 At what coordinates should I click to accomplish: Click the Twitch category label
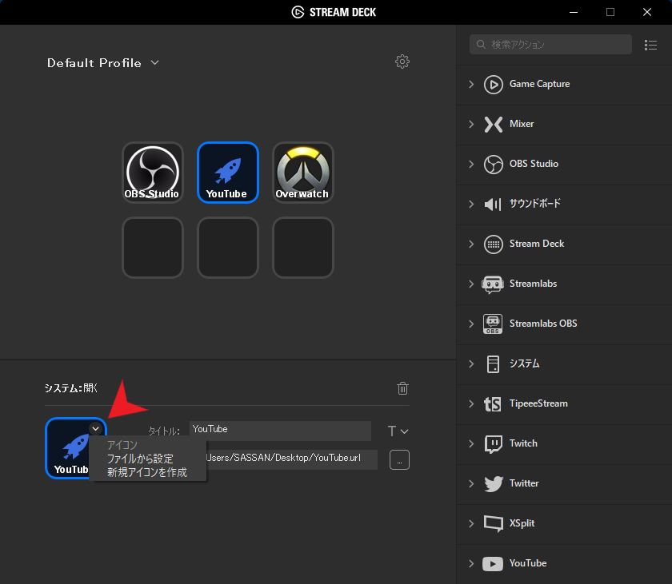tap(523, 443)
